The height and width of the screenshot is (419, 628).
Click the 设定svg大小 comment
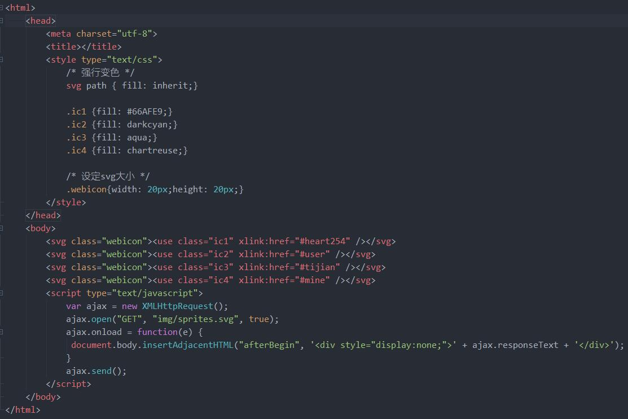108,177
